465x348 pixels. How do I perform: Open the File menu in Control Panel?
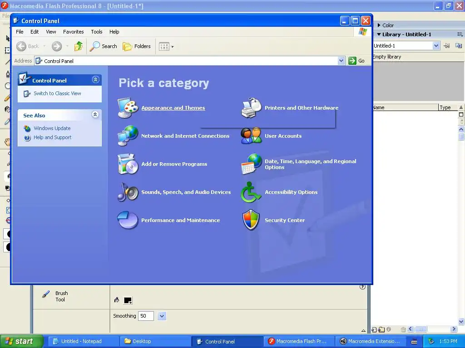pyautogui.click(x=20, y=32)
